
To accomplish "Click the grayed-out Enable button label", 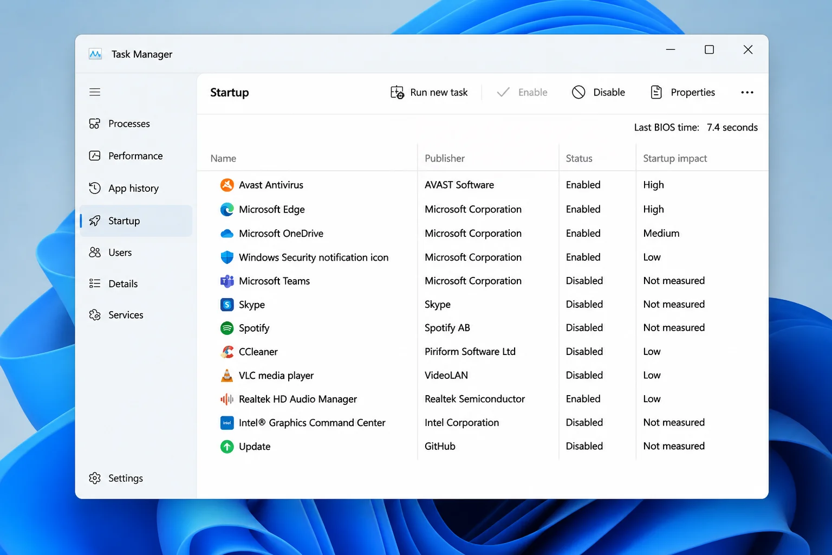I will point(532,92).
